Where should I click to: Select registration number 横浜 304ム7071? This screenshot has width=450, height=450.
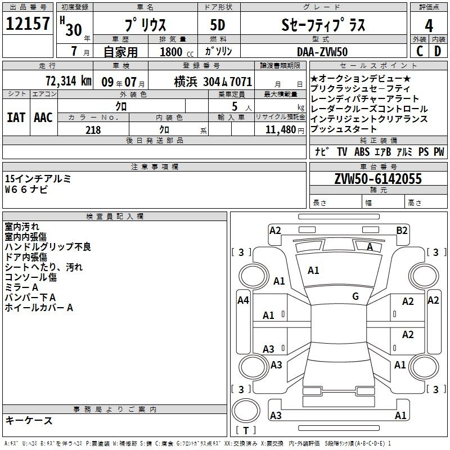tap(213, 82)
